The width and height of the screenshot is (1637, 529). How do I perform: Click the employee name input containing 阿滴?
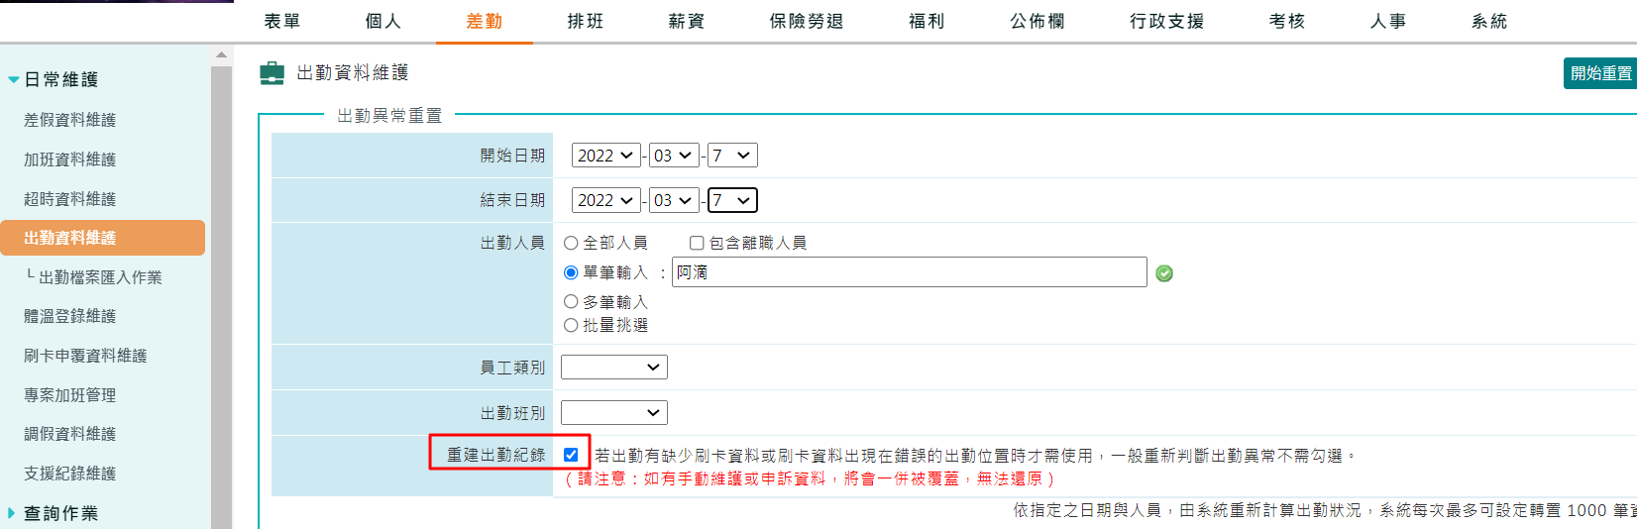click(x=910, y=272)
